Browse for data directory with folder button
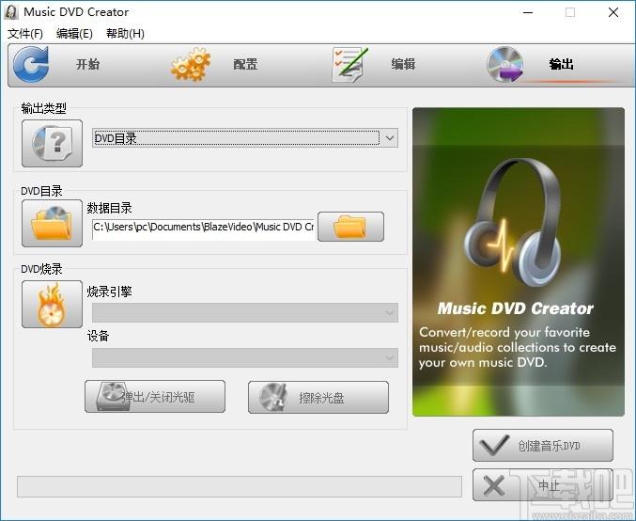 pos(350,227)
